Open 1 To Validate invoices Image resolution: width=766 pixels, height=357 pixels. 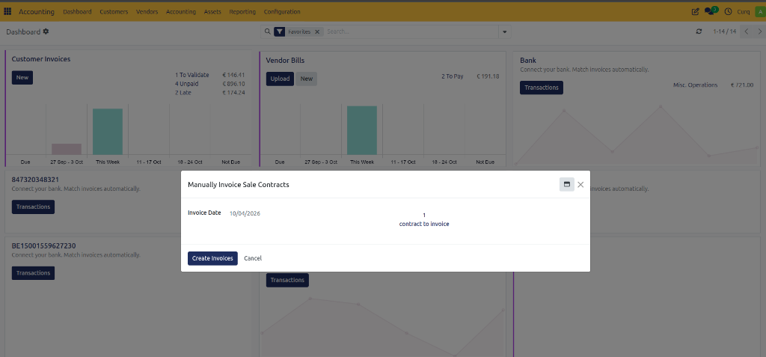click(192, 76)
